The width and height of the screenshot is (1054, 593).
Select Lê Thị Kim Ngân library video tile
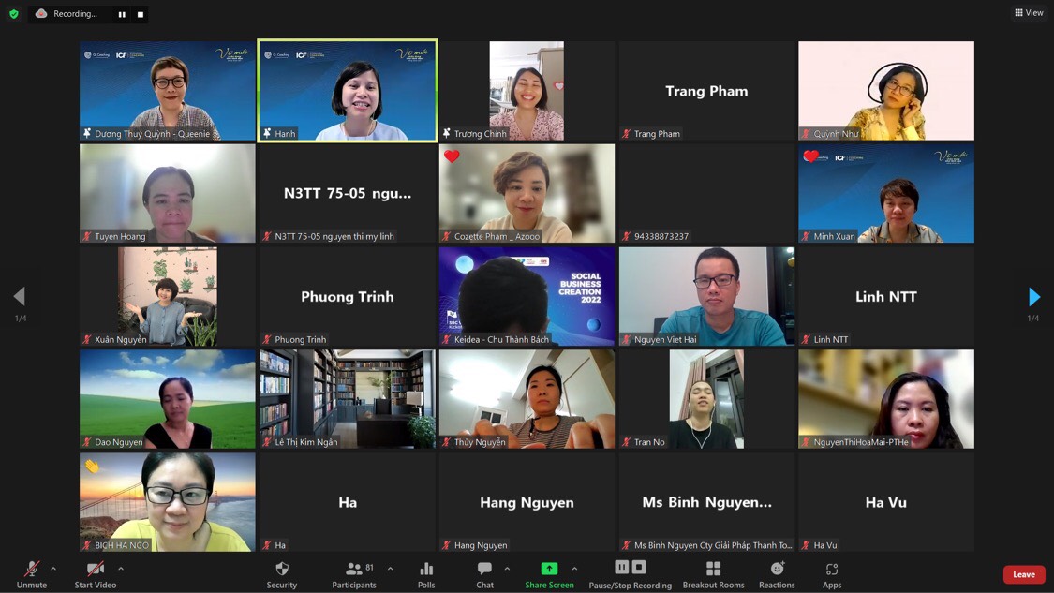[348, 399]
